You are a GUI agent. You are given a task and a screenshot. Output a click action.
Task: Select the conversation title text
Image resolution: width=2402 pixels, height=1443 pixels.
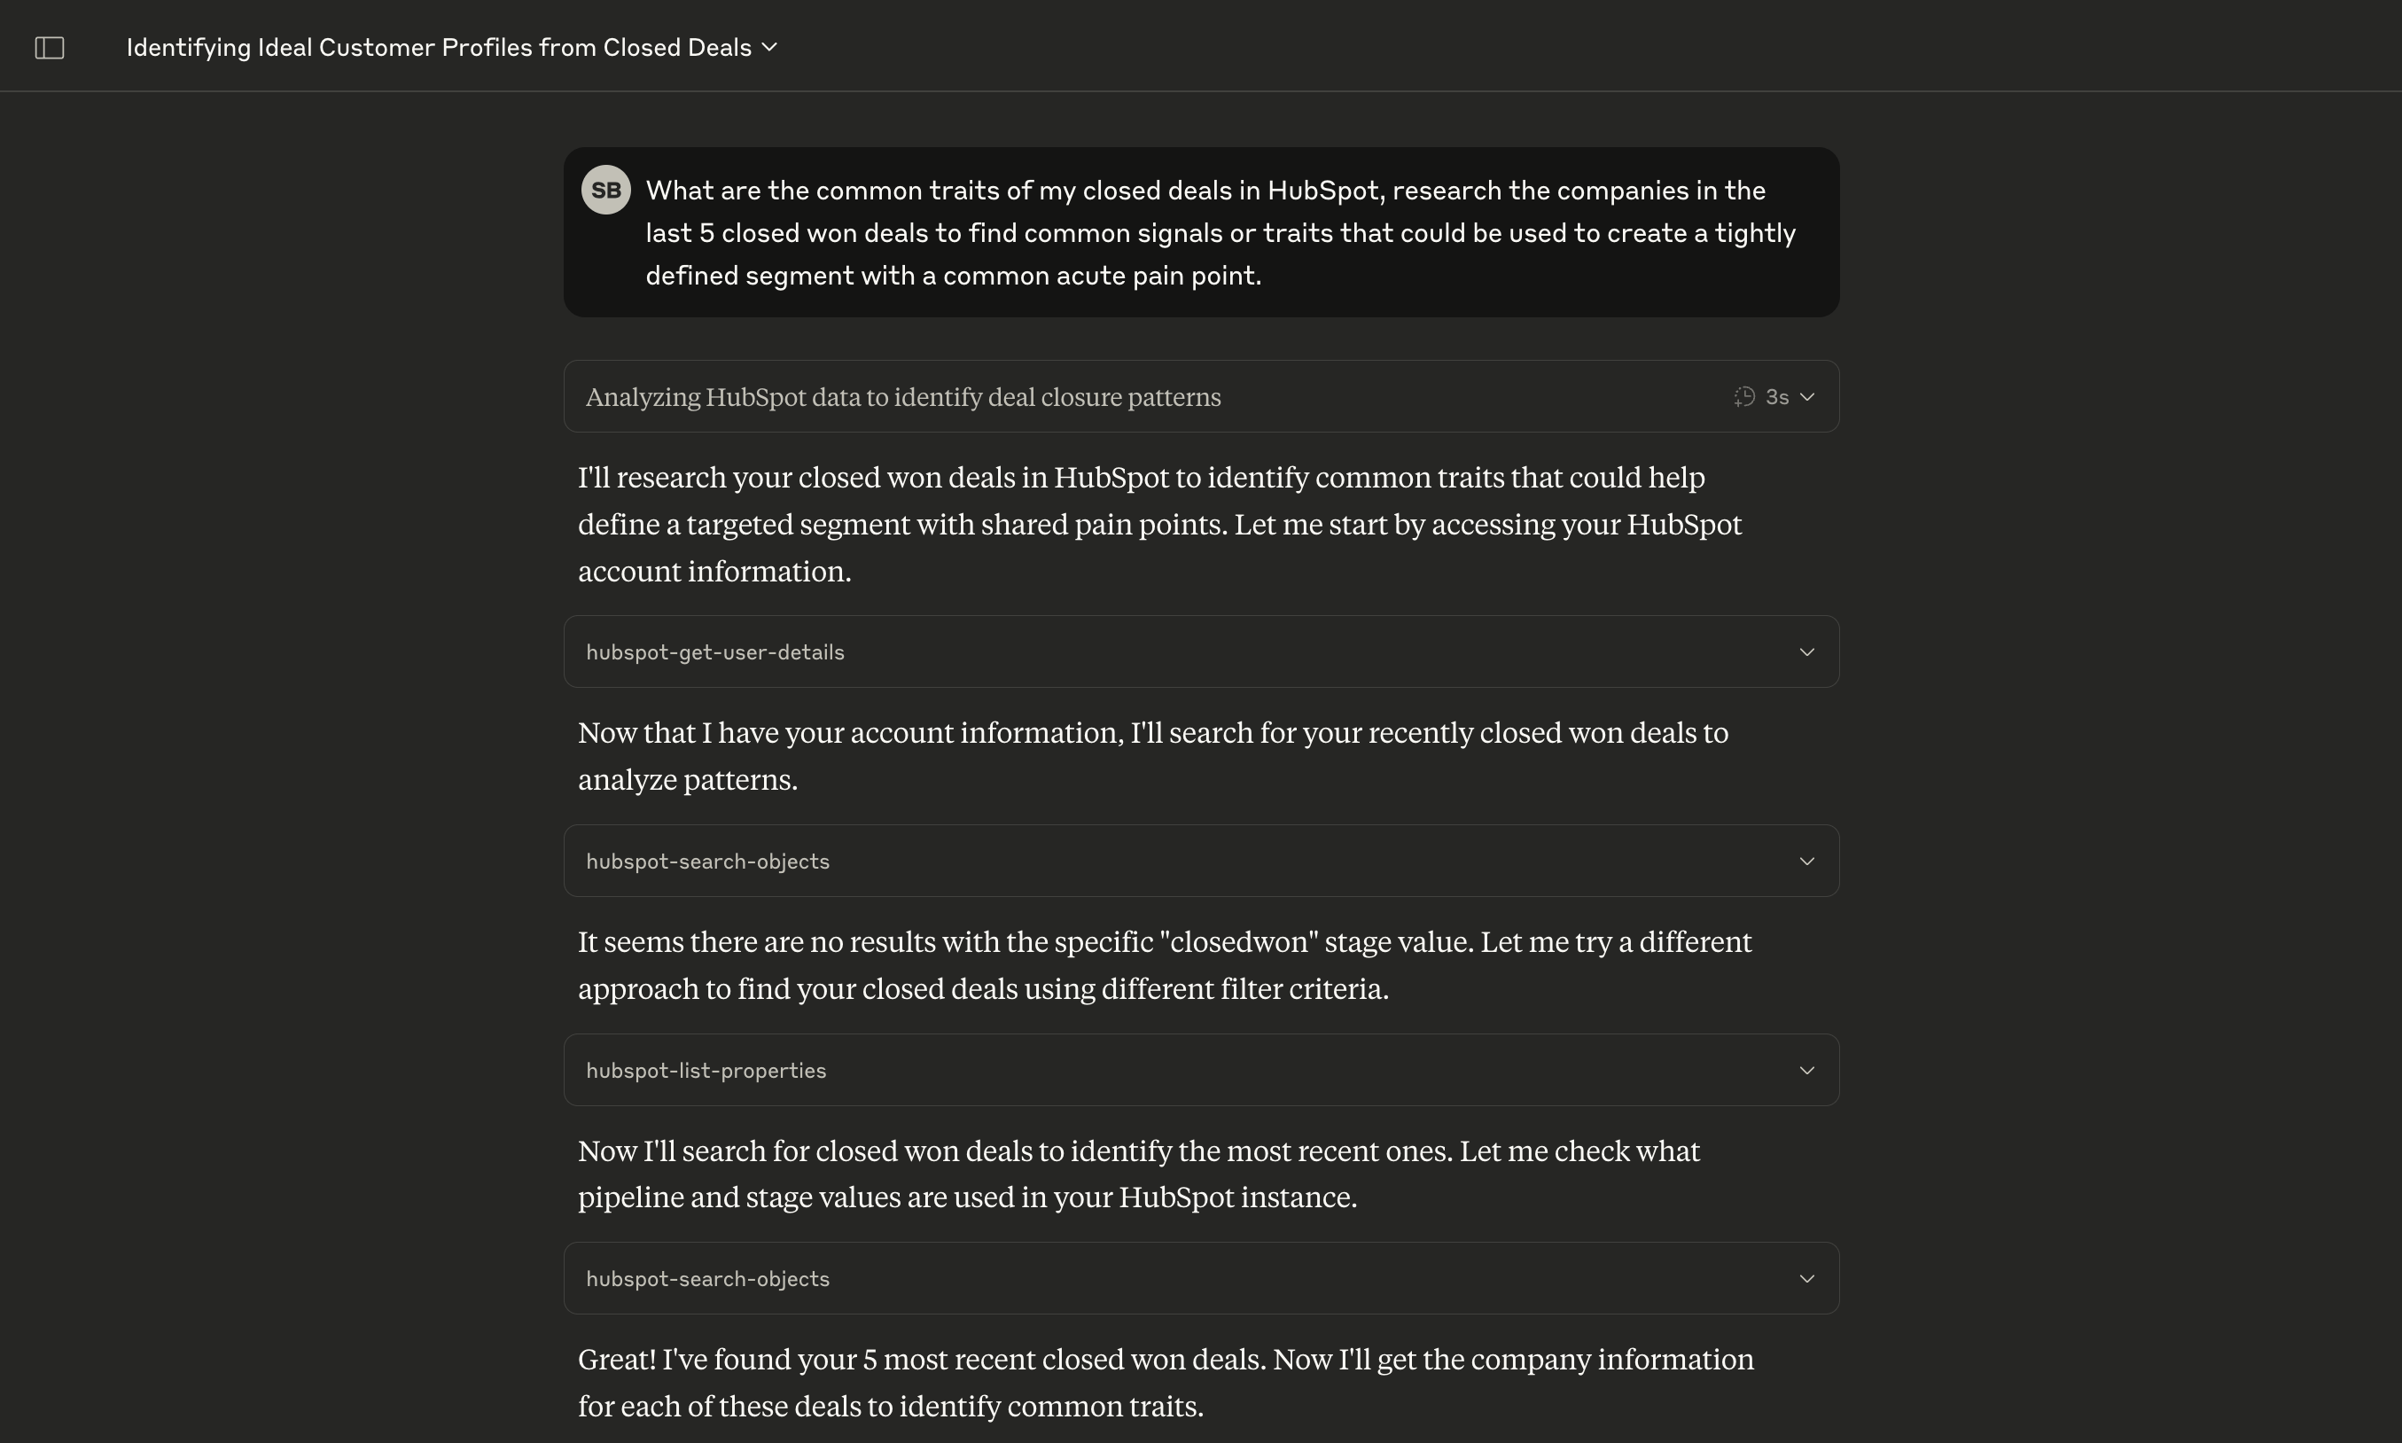[439, 48]
